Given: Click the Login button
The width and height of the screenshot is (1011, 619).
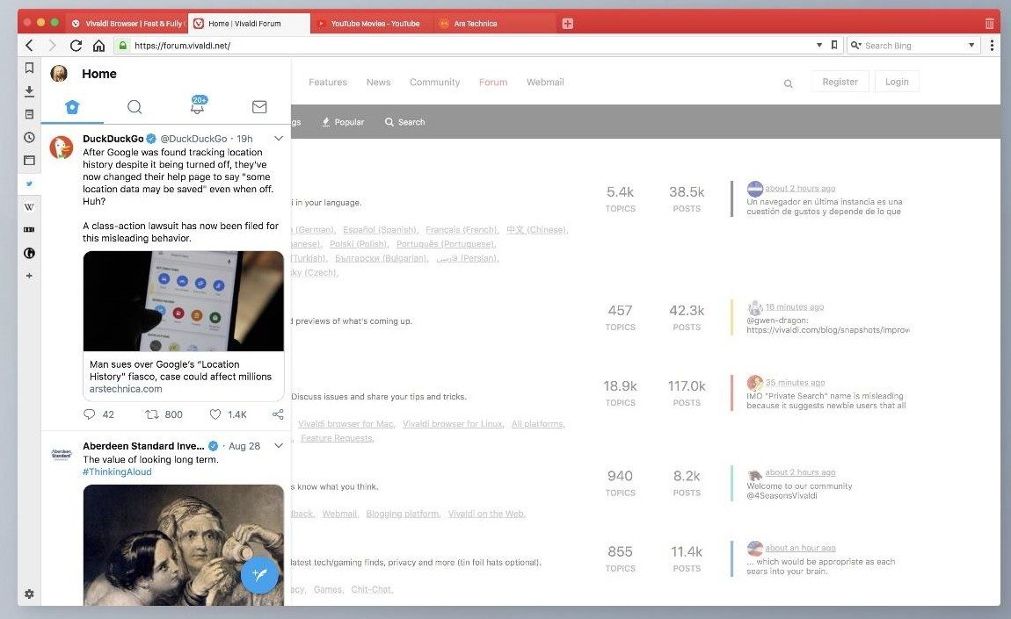Looking at the screenshot, I should pyautogui.click(x=897, y=82).
